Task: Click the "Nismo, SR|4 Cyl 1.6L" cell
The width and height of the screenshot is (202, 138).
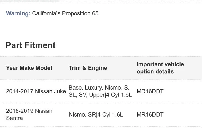Action: (x=96, y=114)
